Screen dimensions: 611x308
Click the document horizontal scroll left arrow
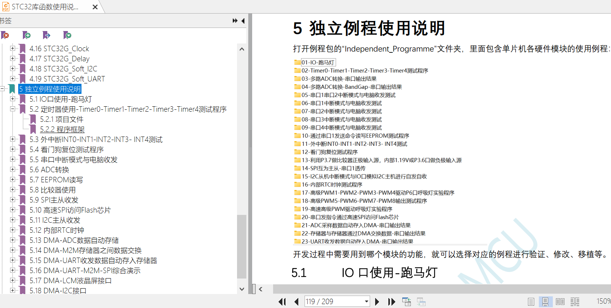tap(261, 289)
